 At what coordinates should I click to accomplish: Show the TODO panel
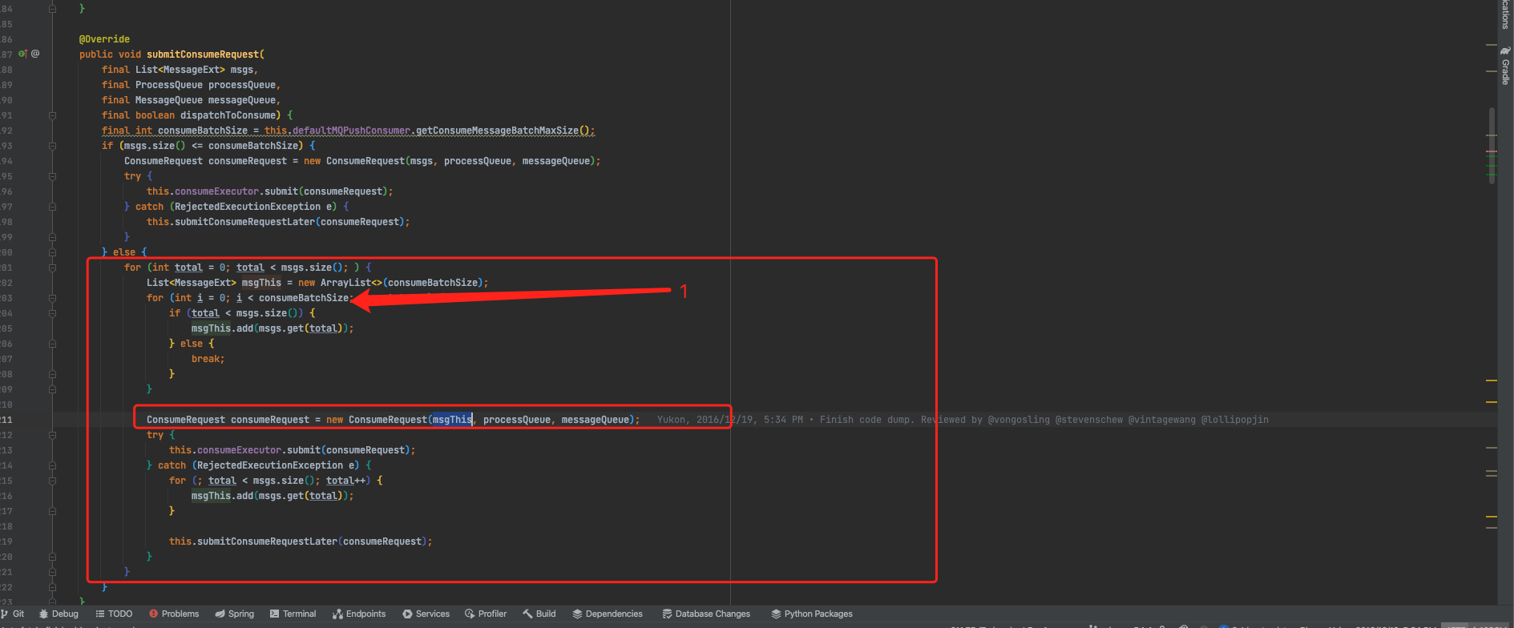click(x=114, y=614)
